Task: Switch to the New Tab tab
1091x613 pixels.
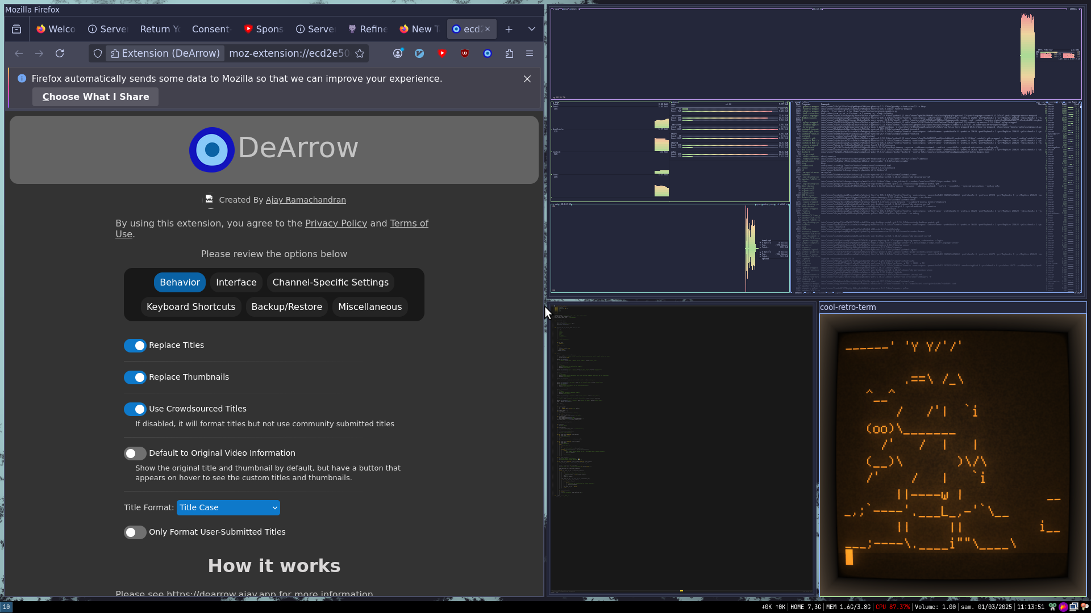Action: coord(419,29)
